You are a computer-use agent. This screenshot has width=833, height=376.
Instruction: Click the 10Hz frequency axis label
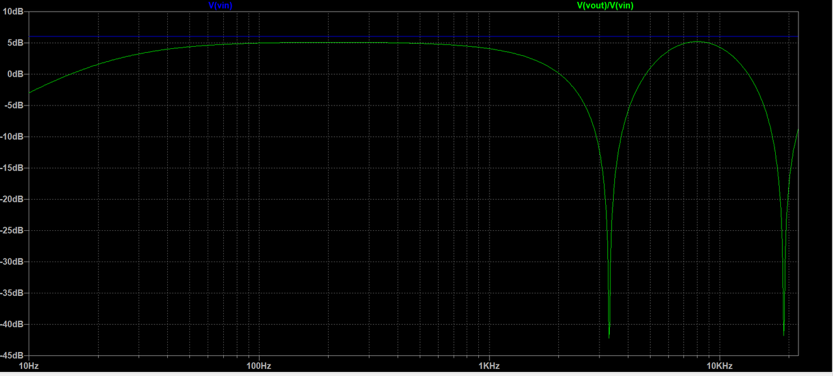28,366
